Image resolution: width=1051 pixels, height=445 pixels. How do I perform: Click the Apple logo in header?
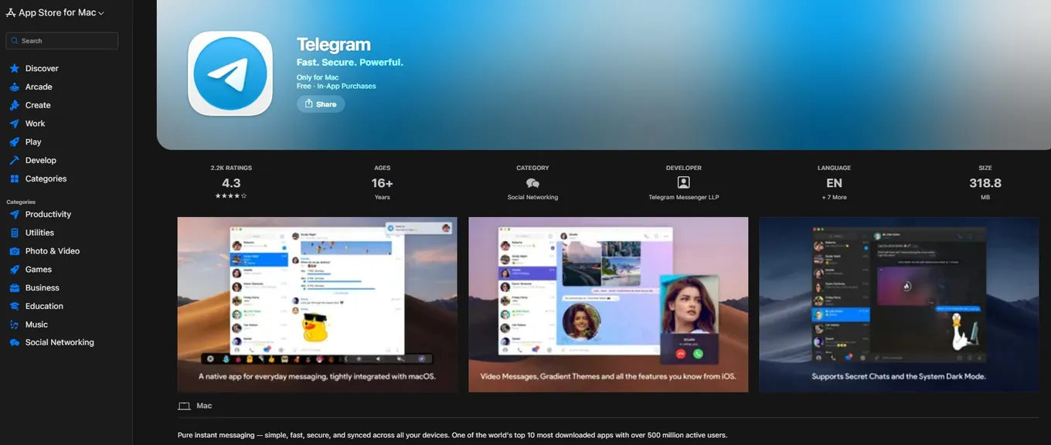click(x=11, y=12)
